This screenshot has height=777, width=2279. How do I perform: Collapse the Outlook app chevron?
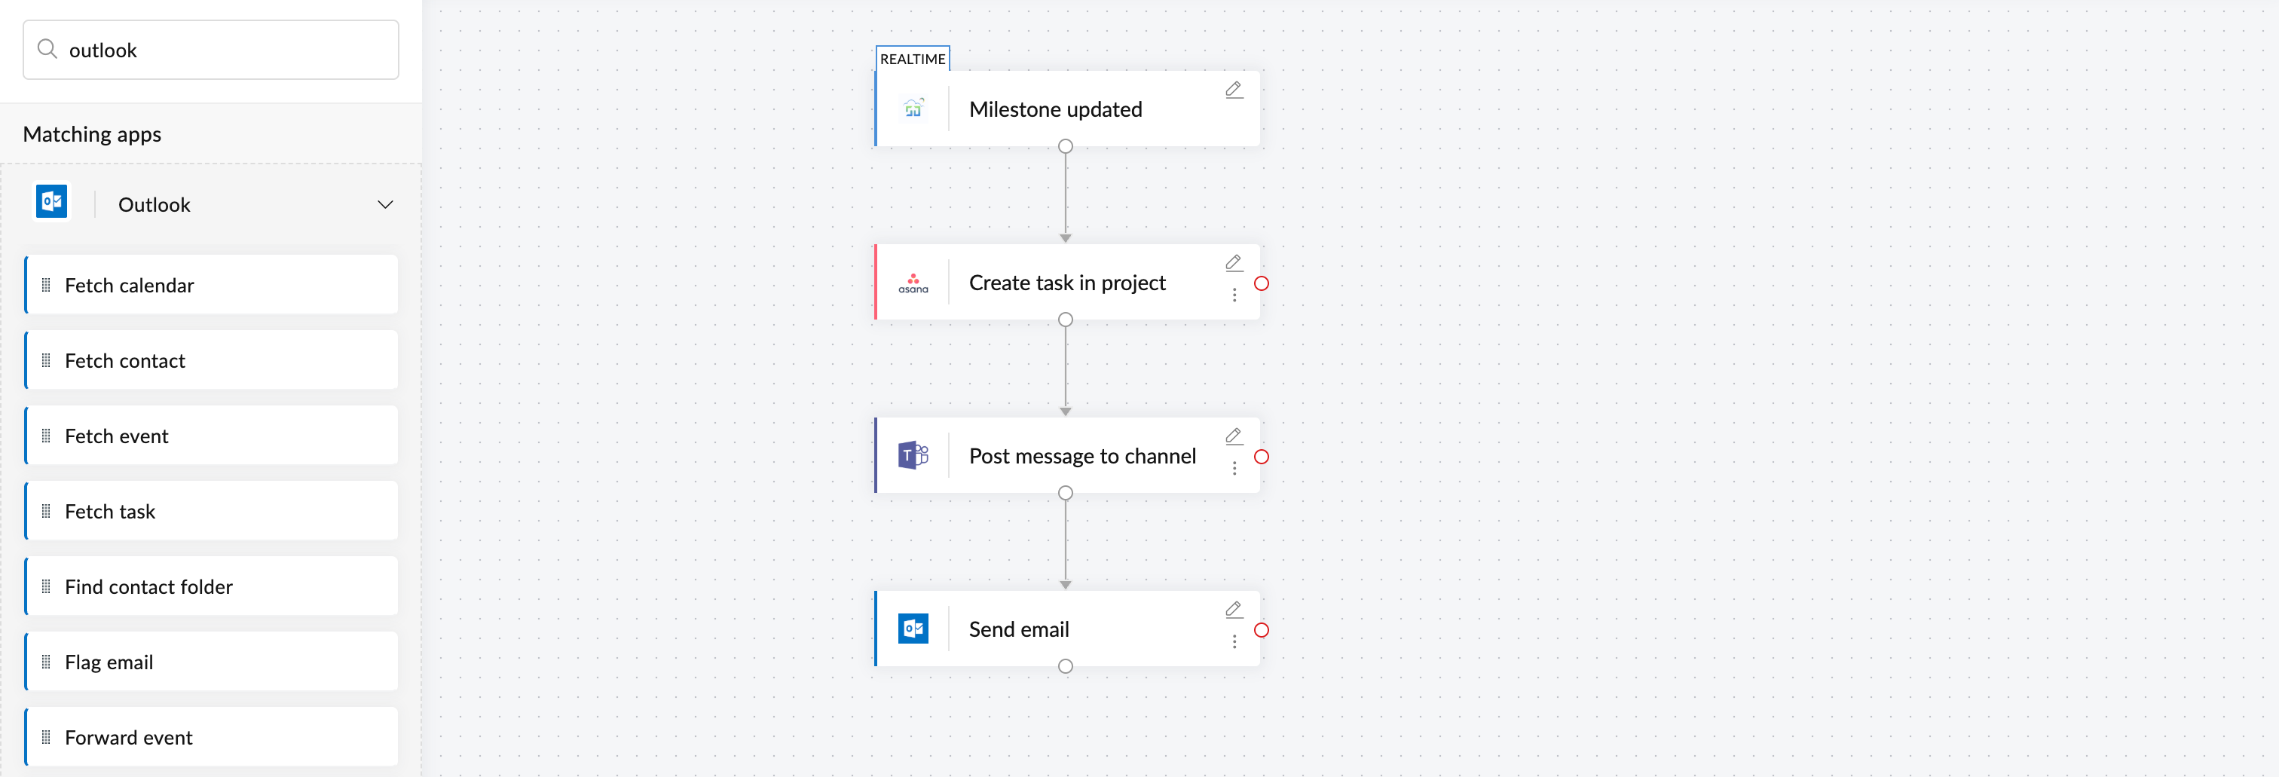tap(385, 204)
